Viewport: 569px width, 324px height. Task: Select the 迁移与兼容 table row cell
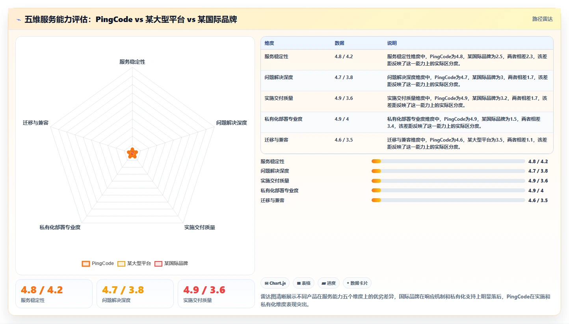tap(277, 140)
